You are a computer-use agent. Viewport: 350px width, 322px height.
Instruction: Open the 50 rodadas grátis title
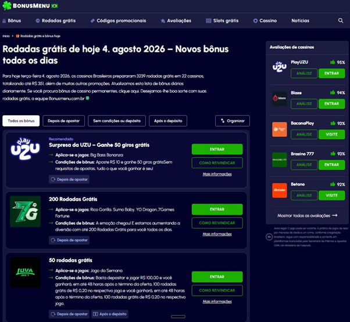coord(70,260)
